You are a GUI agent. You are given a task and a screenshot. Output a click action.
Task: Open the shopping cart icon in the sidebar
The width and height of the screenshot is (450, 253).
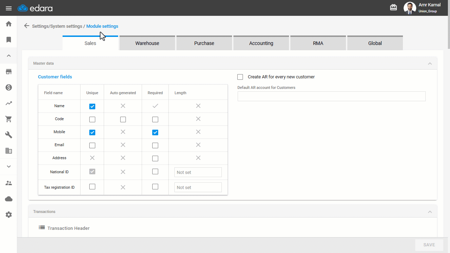pyautogui.click(x=9, y=119)
